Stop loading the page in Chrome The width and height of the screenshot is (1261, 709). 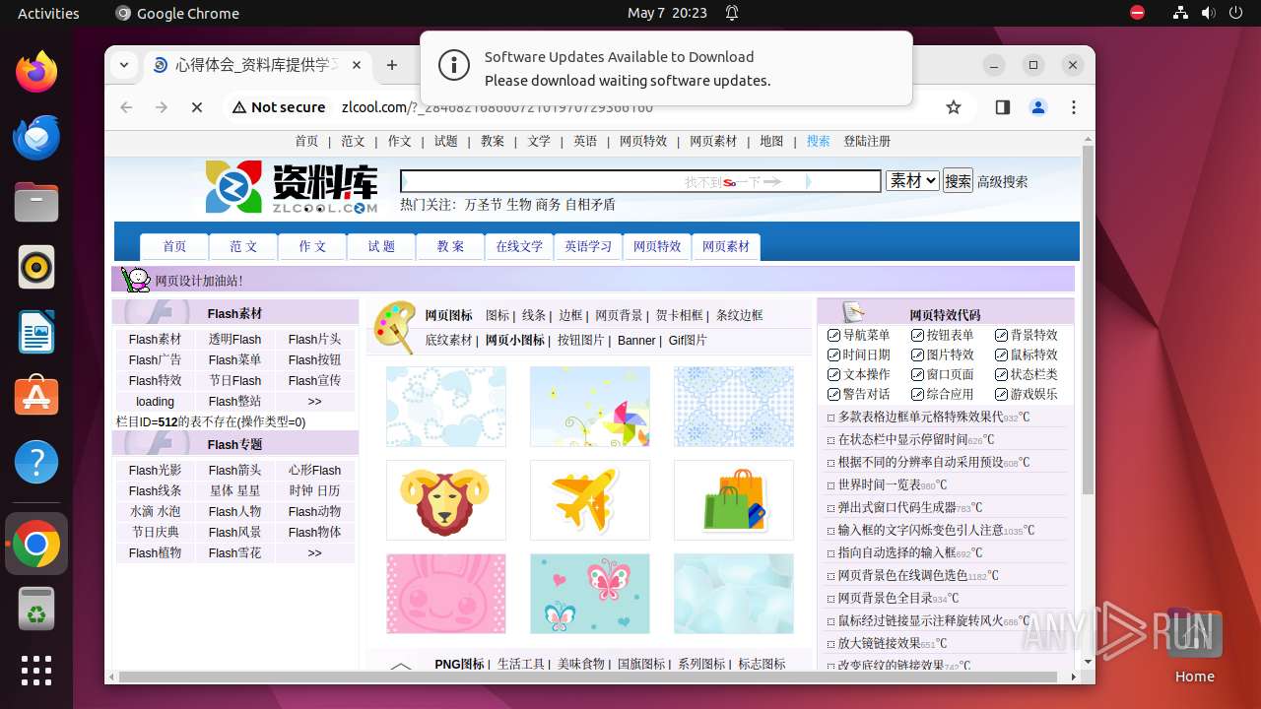point(197,107)
